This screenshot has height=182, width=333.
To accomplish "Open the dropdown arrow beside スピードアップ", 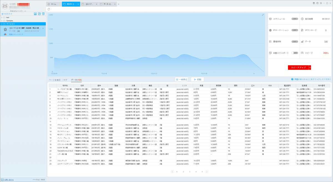I will pyautogui.click(x=310, y=67).
